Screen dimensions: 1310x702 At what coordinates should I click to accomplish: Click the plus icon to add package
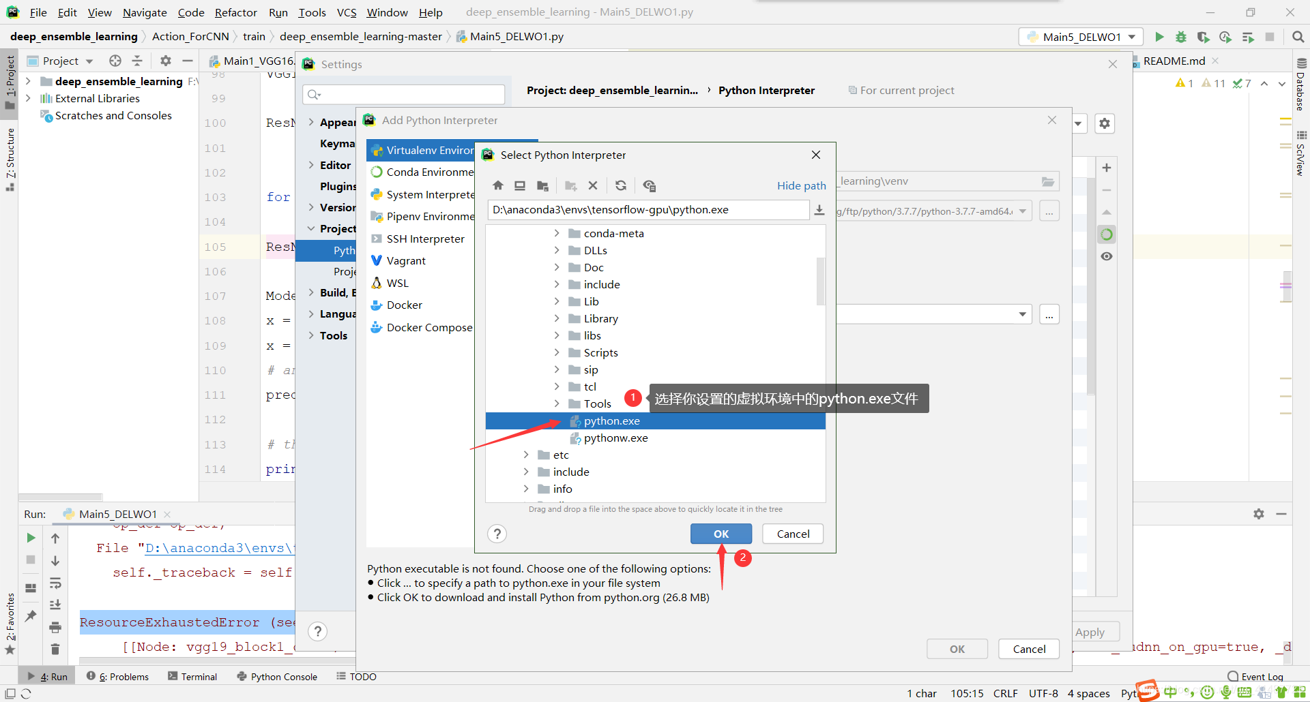(x=1107, y=168)
